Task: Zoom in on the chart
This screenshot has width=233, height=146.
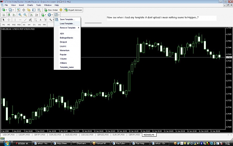Action: coord(20,15)
